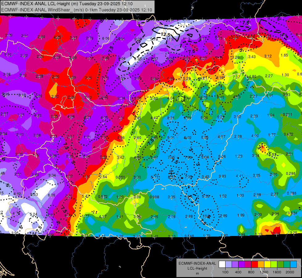Select the magenta legend swatch near 800

248,264
